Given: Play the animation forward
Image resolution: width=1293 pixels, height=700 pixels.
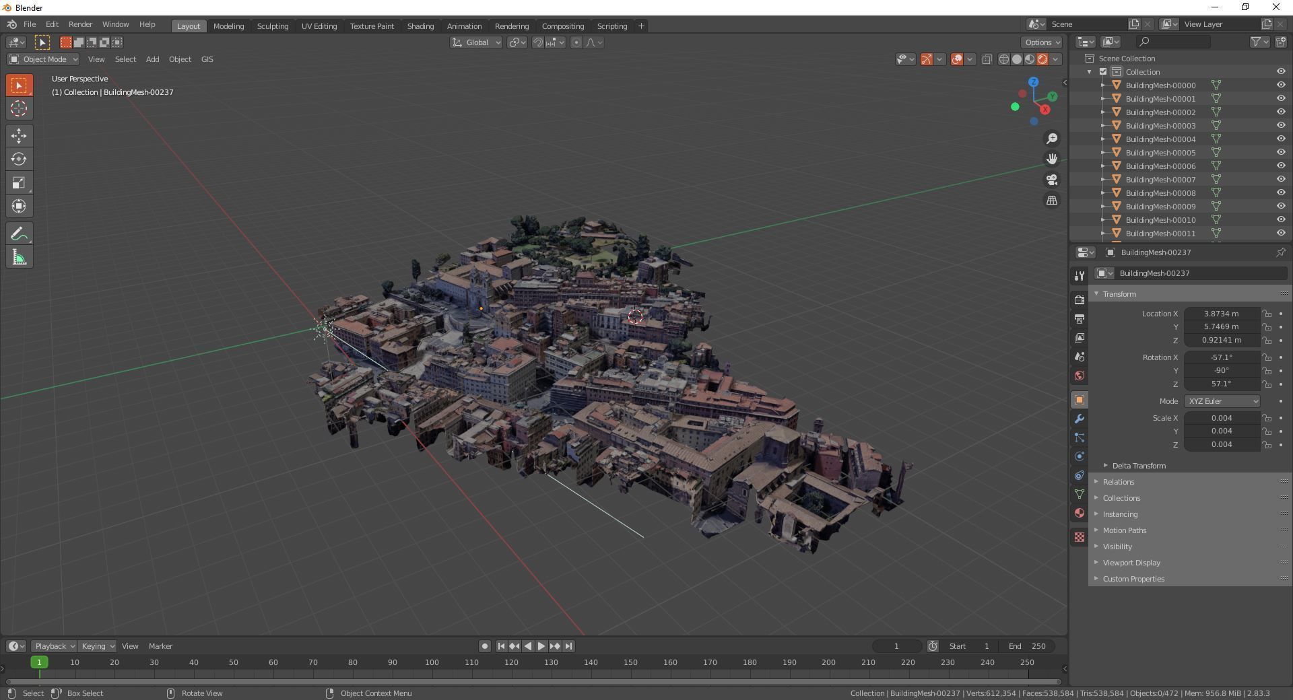Looking at the screenshot, I should 541,646.
